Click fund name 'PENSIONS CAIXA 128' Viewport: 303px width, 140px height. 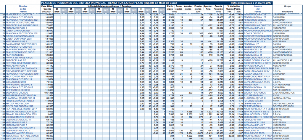[x=255, y=15]
